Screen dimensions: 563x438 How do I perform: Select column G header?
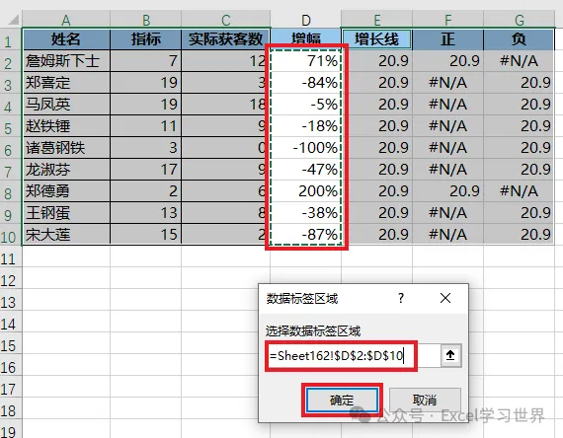pyautogui.click(x=519, y=20)
